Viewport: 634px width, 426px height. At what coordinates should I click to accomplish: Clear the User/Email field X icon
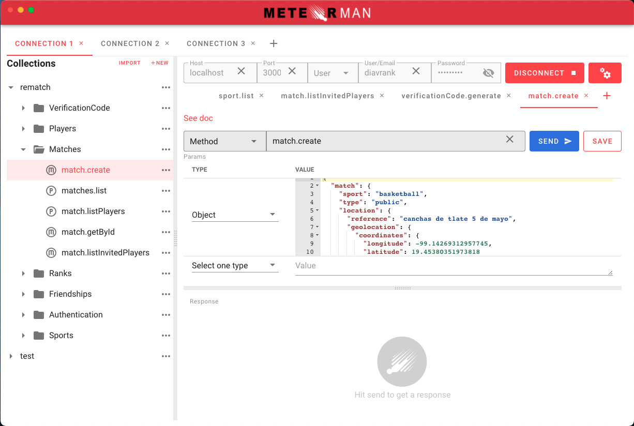416,71
